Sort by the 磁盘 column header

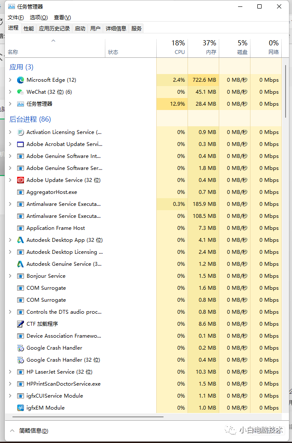(x=235, y=48)
